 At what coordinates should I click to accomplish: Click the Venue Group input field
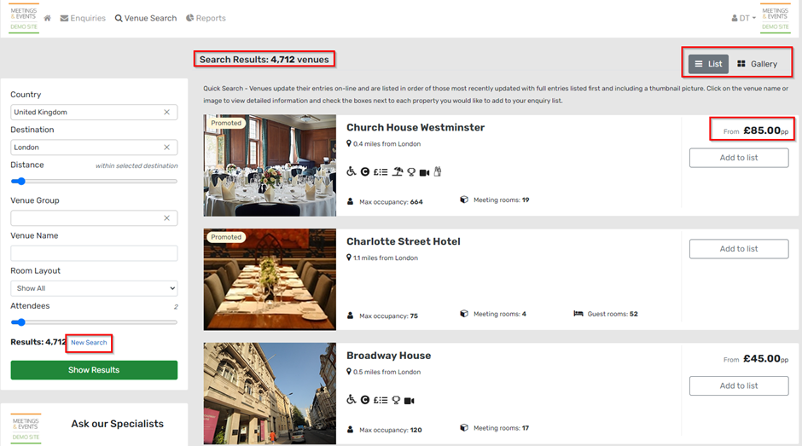(x=94, y=218)
